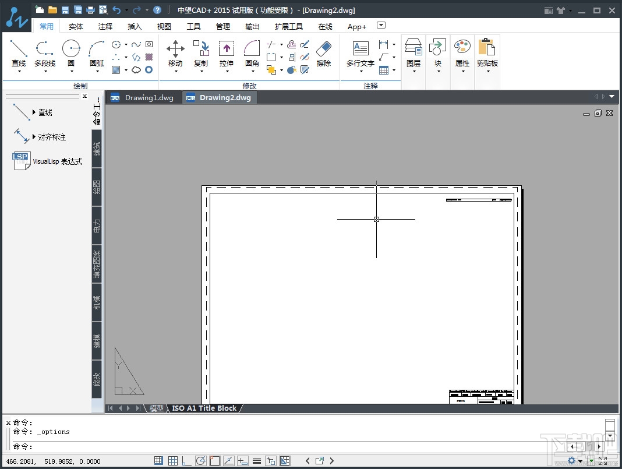Toggle ortho mode in the status bar
This screenshot has width=622, height=469.
coord(187,461)
